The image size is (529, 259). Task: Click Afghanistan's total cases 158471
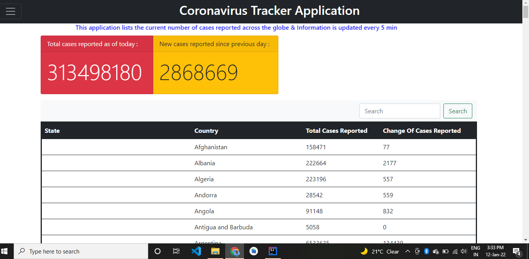click(x=316, y=147)
